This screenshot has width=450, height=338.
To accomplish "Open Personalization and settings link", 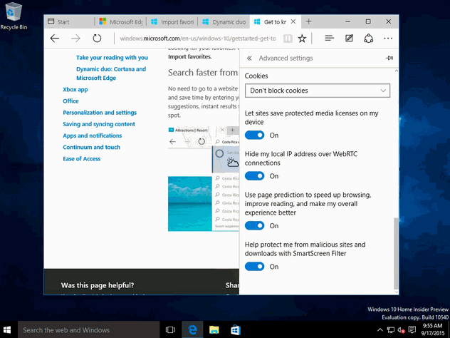I will [100, 113].
